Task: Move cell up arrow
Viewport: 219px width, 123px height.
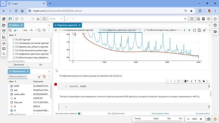Action: click(195, 81)
